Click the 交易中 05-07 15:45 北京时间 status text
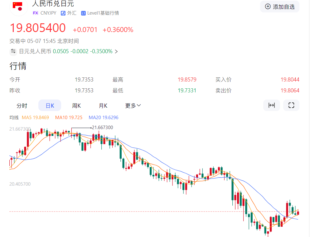 [x=44, y=41]
